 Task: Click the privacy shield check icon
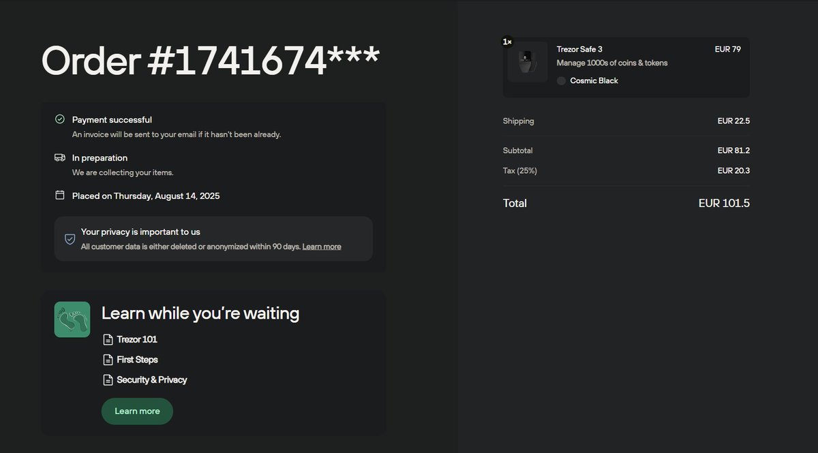tap(70, 239)
